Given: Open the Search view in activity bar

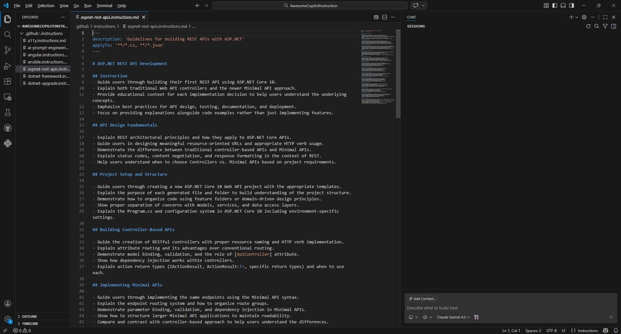Looking at the screenshot, I should click(8, 35).
